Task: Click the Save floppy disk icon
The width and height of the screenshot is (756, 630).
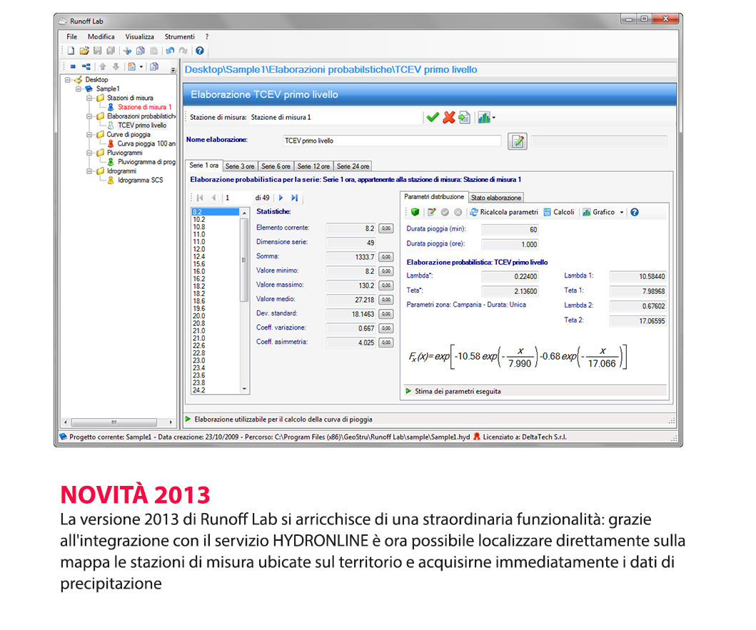Action: tap(97, 51)
